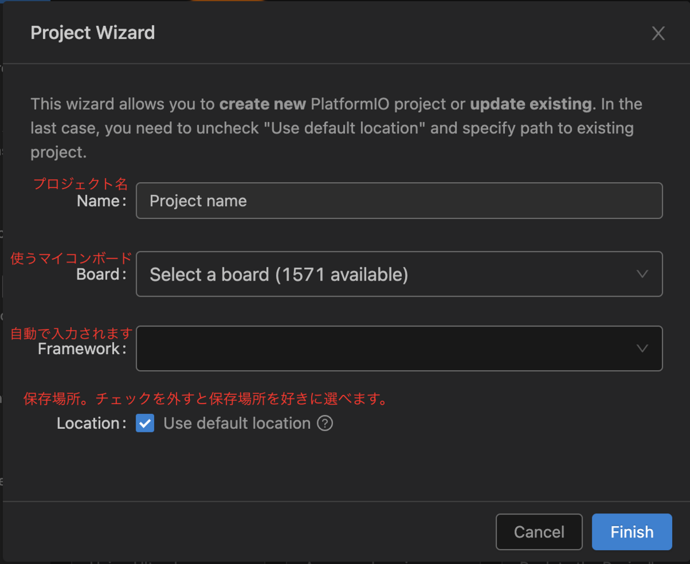The height and width of the screenshot is (564, 690).
Task: Click the bold "create new" text
Action: [262, 104]
